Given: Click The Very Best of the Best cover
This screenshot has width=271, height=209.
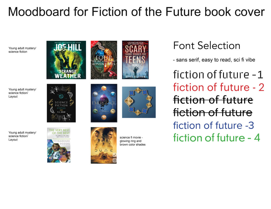Looking at the screenshot, I should point(59,145).
